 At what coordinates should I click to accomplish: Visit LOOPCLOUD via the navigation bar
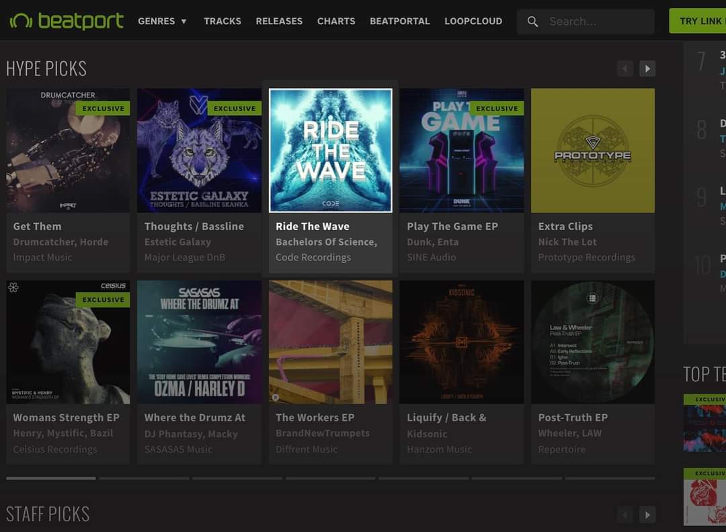pyautogui.click(x=473, y=21)
